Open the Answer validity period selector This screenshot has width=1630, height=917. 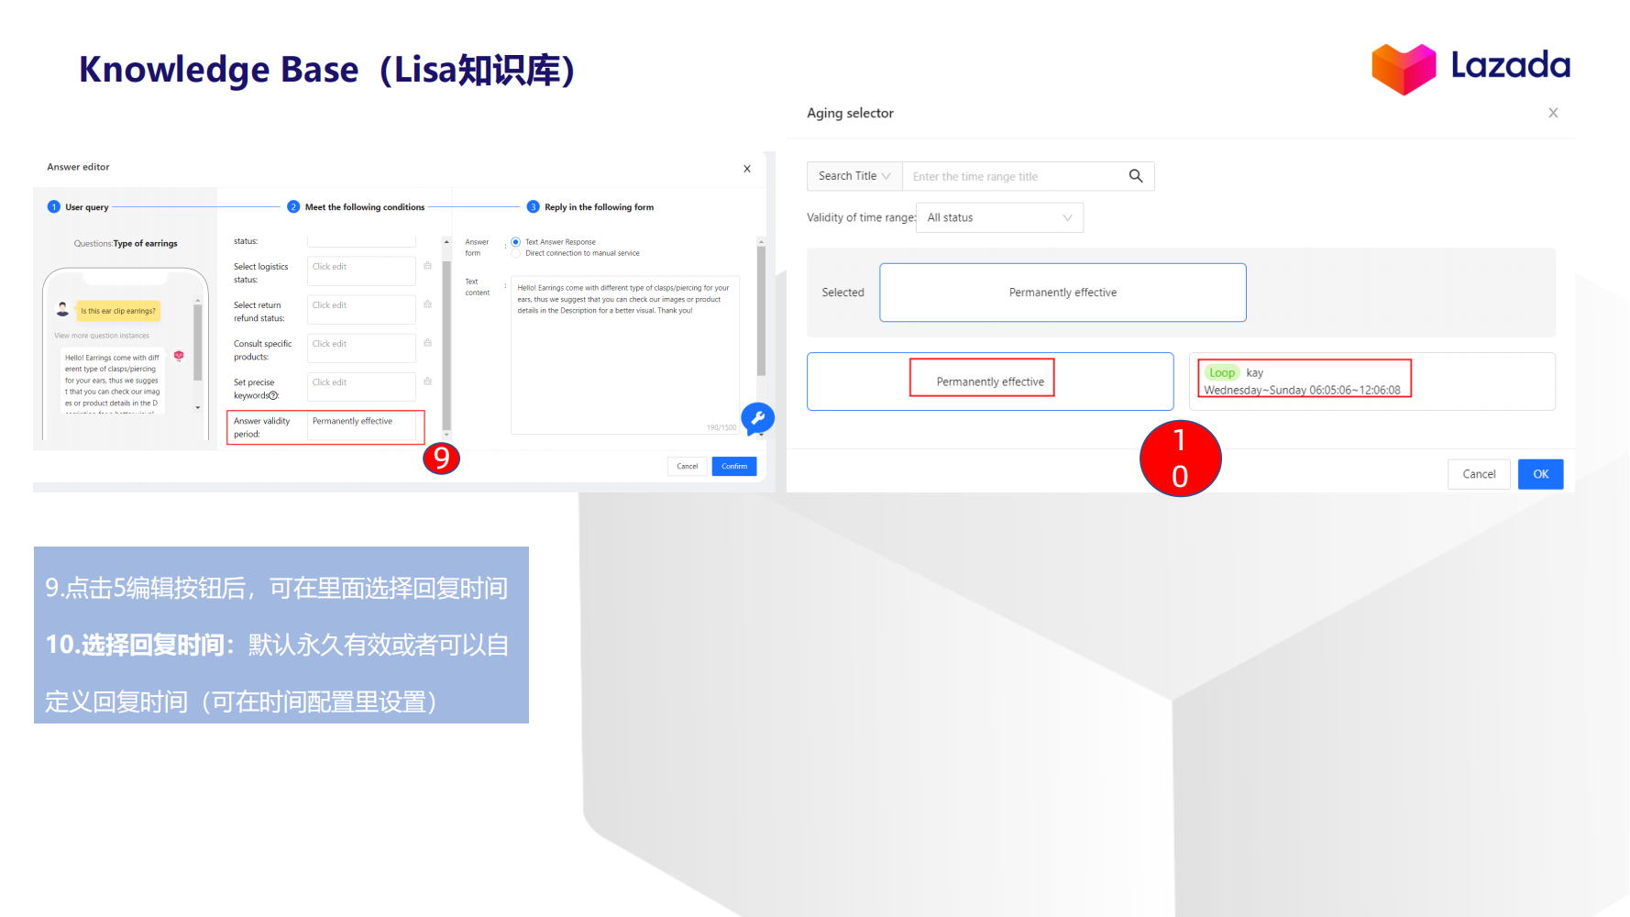tap(363, 426)
